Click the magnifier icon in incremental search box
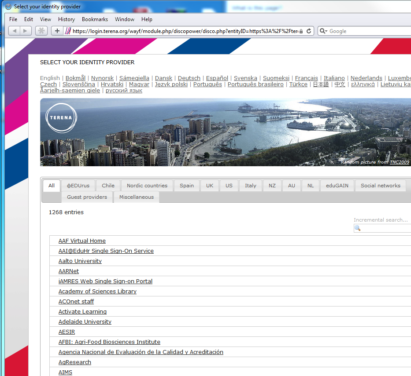This screenshot has height=376, width=411. 358,228
